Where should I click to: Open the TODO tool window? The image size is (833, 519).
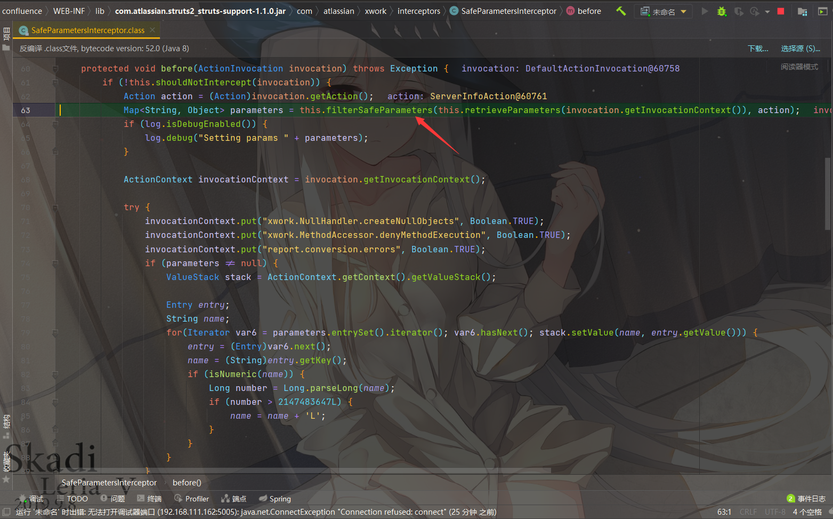click(x=72, y=499)
